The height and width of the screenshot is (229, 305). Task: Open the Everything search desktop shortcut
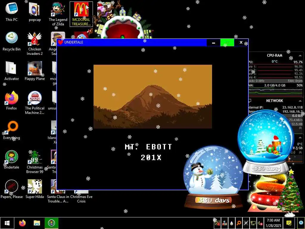click(12, 130)
